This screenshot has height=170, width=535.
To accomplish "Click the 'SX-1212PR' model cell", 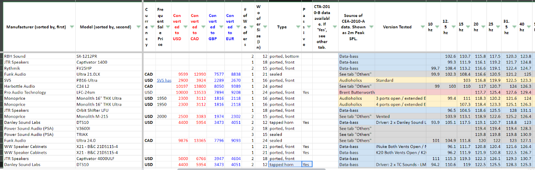I will (109, 56).
